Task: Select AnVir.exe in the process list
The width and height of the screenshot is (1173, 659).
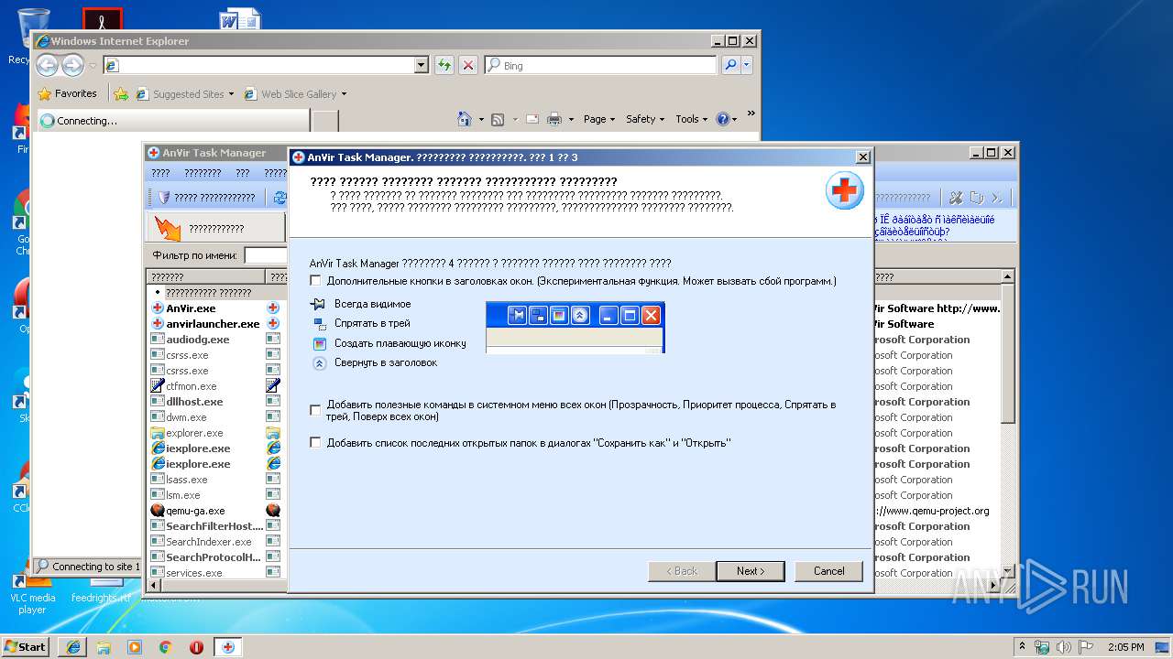Action: (192, 308)
